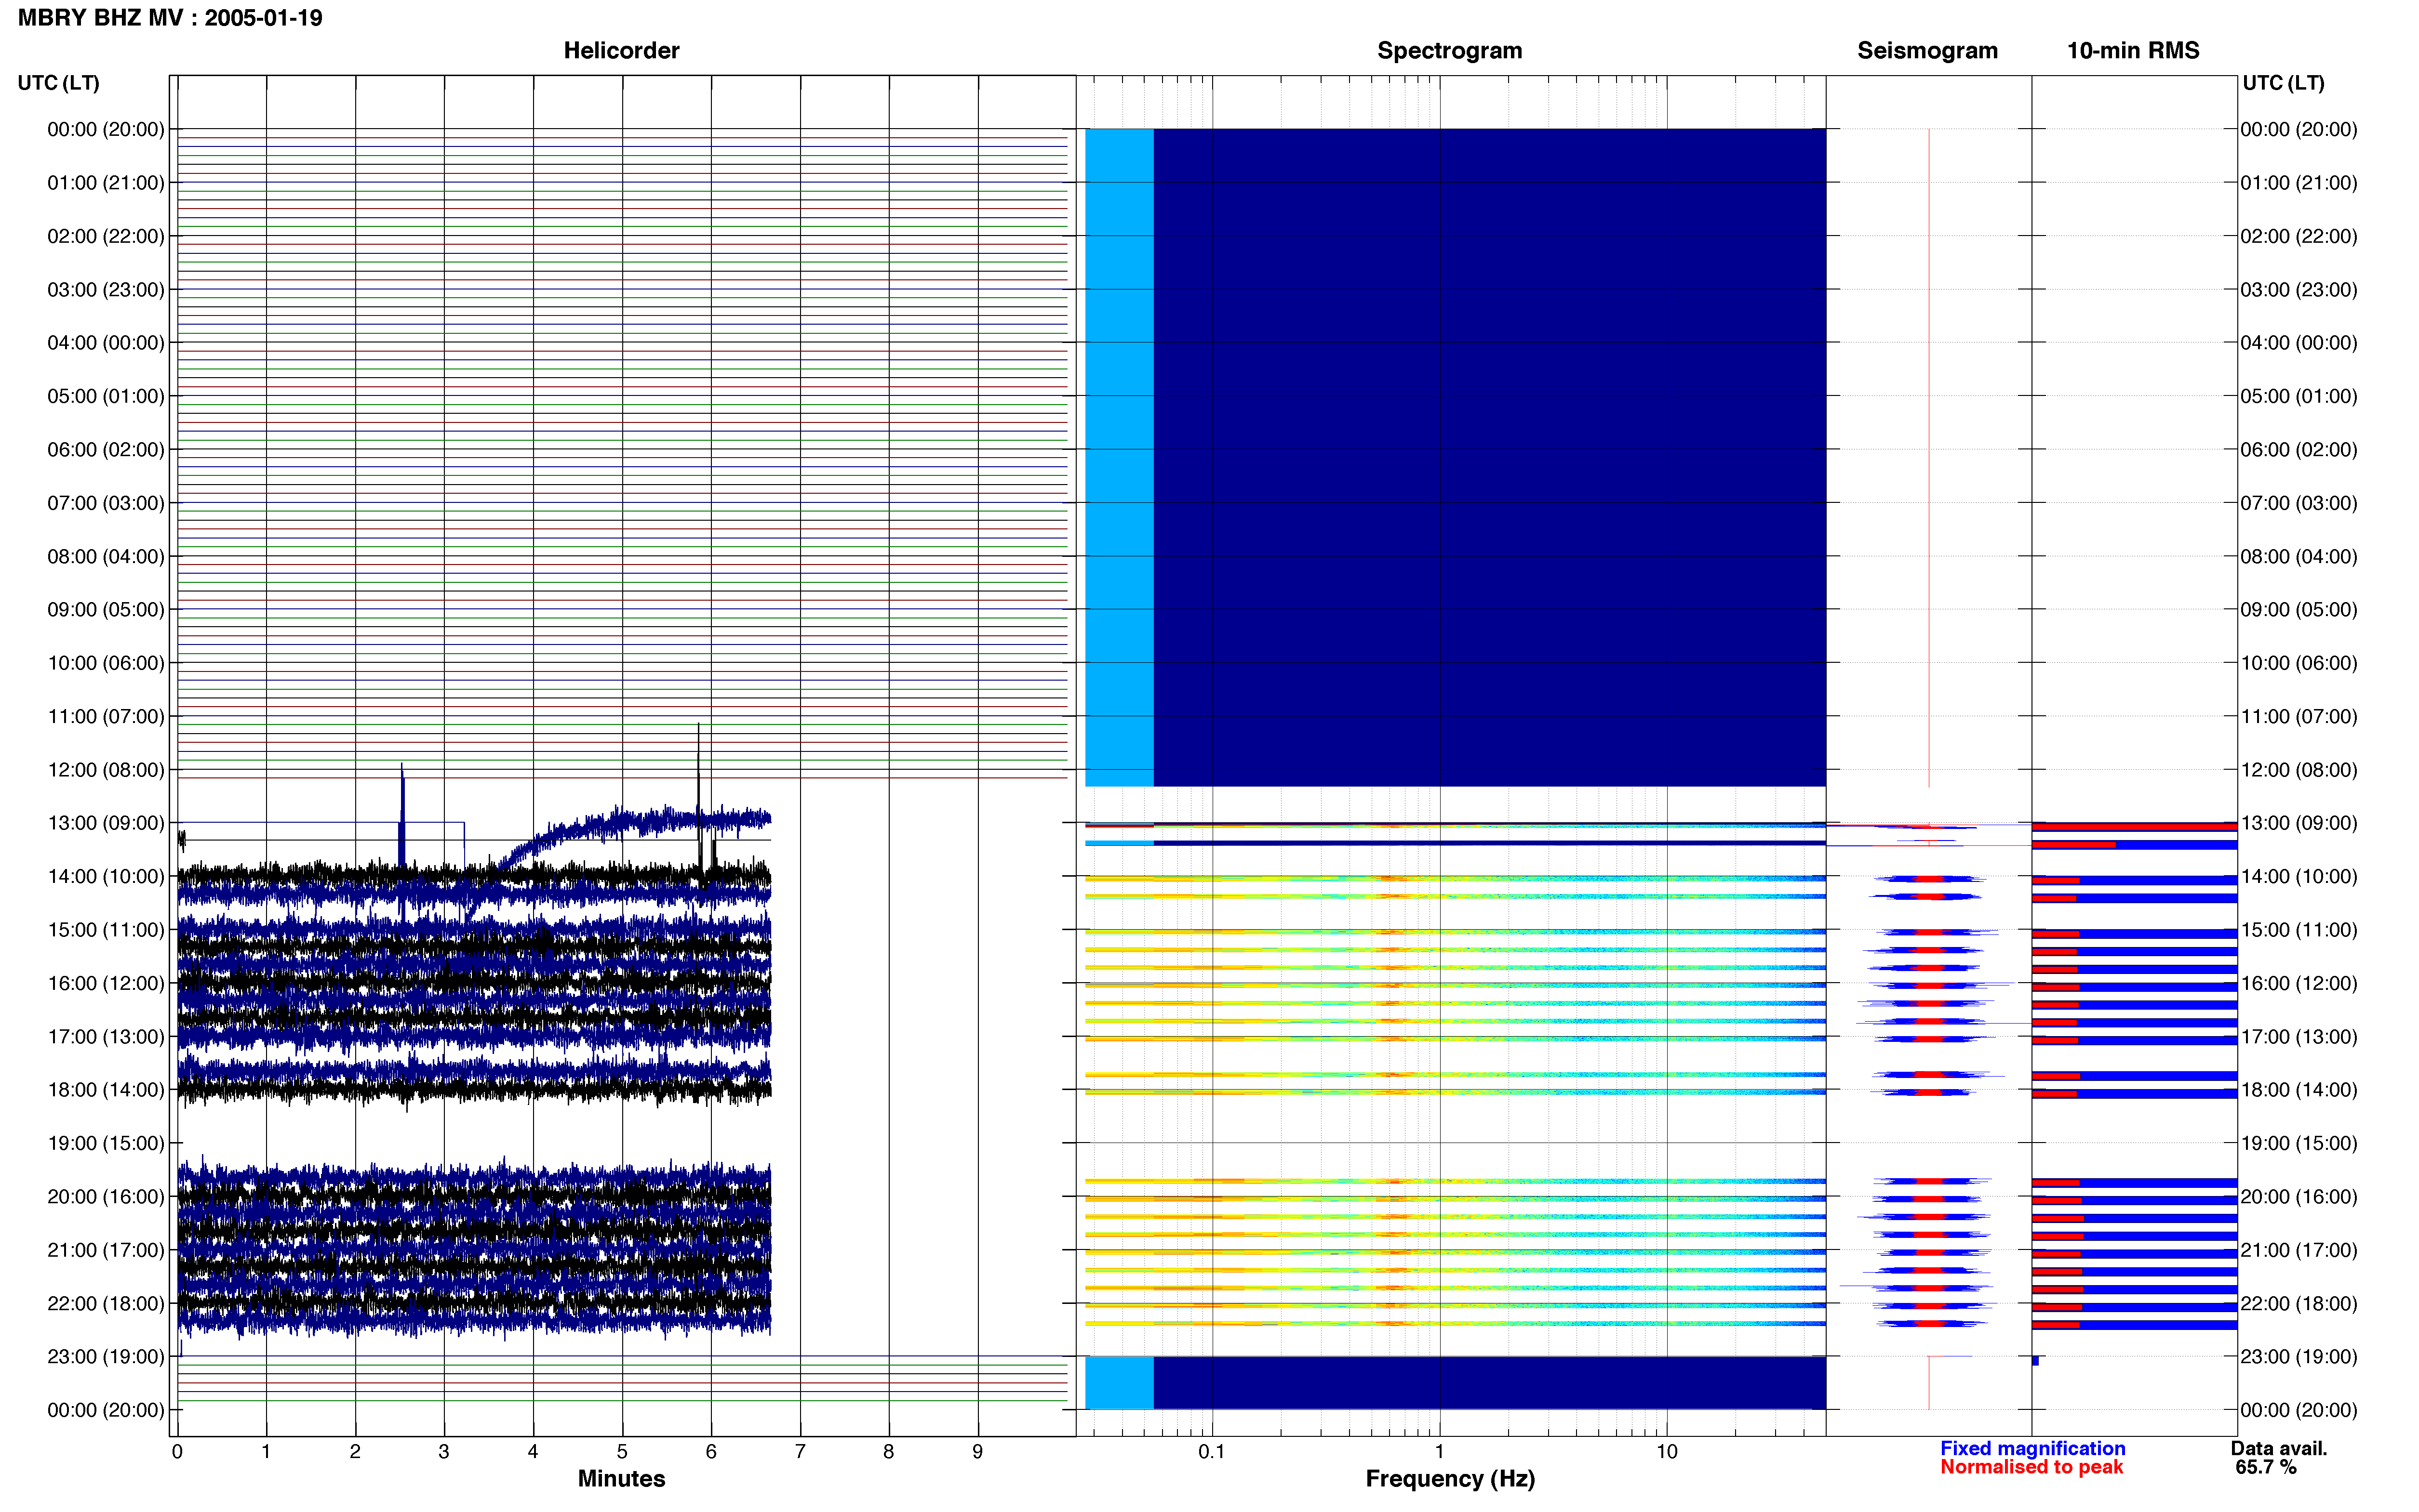Click the "UTC (LT)" label beside the Helicorder

pyautogui.click(x=58, y=83)
